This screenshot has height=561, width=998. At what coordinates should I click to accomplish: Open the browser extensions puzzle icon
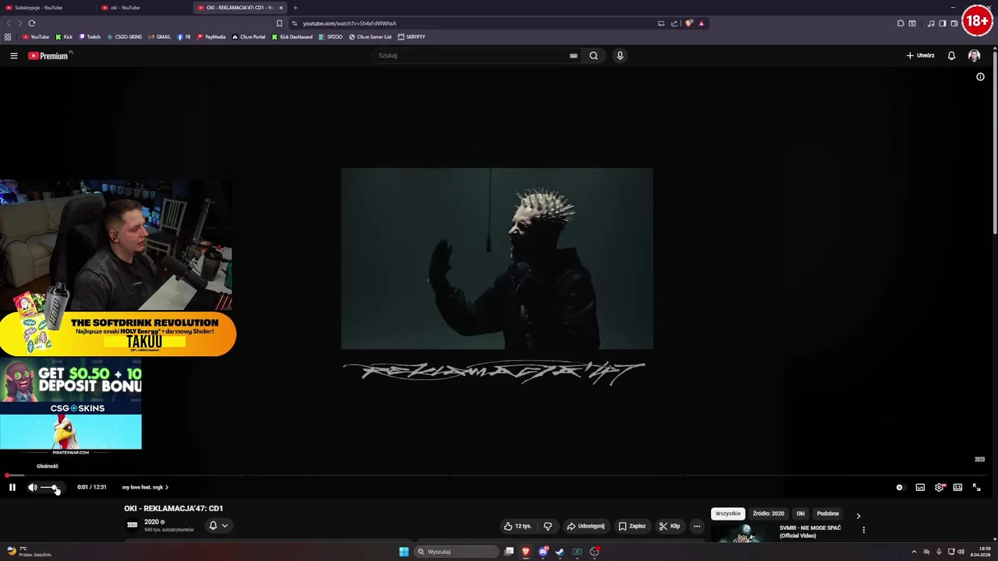pyautogui.click(x=901, y=23)
